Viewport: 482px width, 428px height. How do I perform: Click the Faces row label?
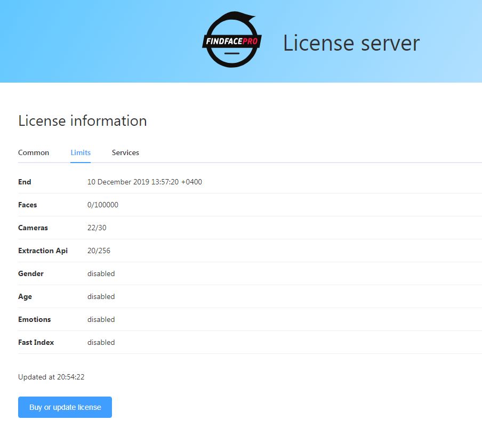point(27,205)
